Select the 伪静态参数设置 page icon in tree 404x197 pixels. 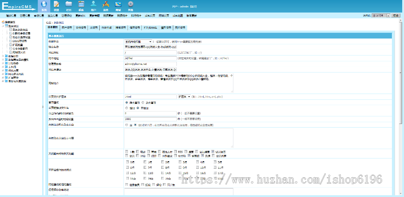click(x=11, y=34)
